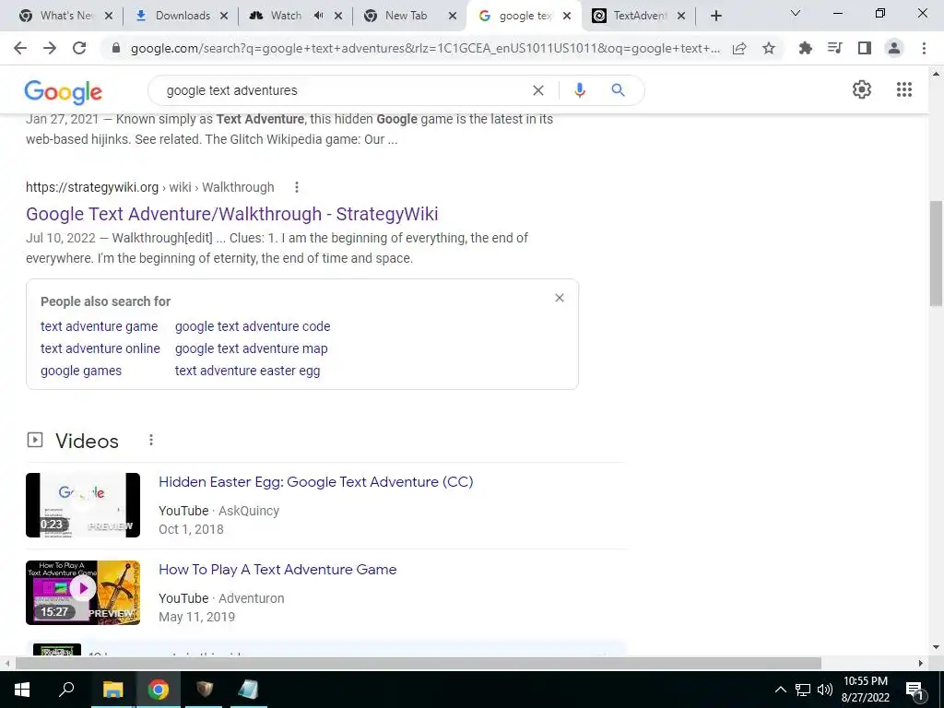
Task: Search for text adventure game
Action: 100,326
